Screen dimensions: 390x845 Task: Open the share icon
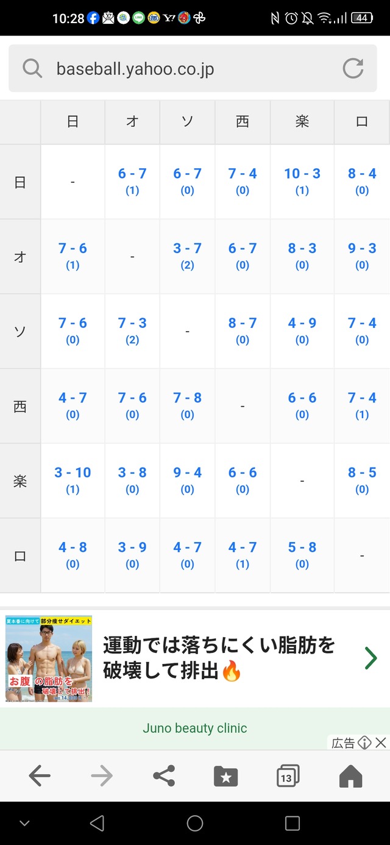pos(164,776)
